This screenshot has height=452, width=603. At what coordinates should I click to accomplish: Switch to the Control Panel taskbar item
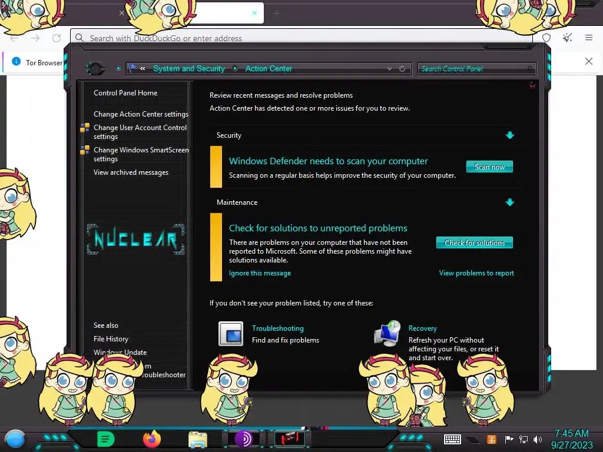click(290, 439)
